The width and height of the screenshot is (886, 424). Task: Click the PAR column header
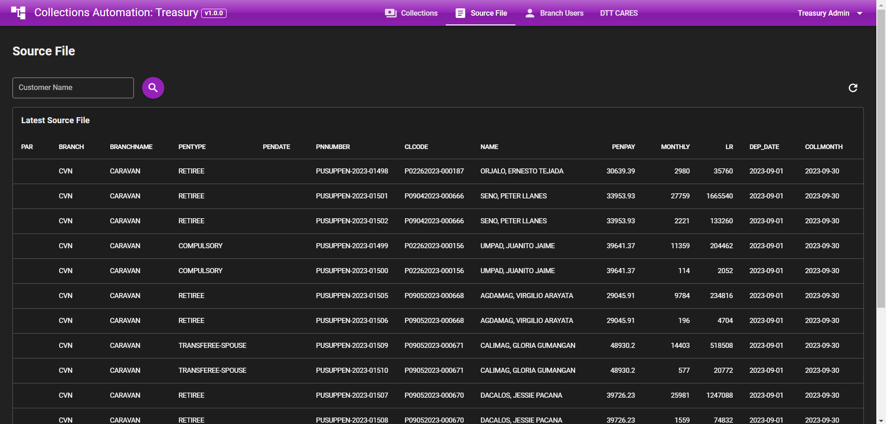27,147
